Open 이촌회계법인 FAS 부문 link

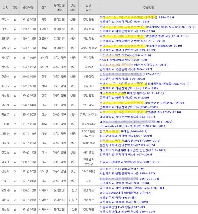point(122,207)
